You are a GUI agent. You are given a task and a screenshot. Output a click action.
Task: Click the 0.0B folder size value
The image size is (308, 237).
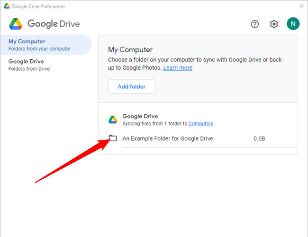[259, 138]
